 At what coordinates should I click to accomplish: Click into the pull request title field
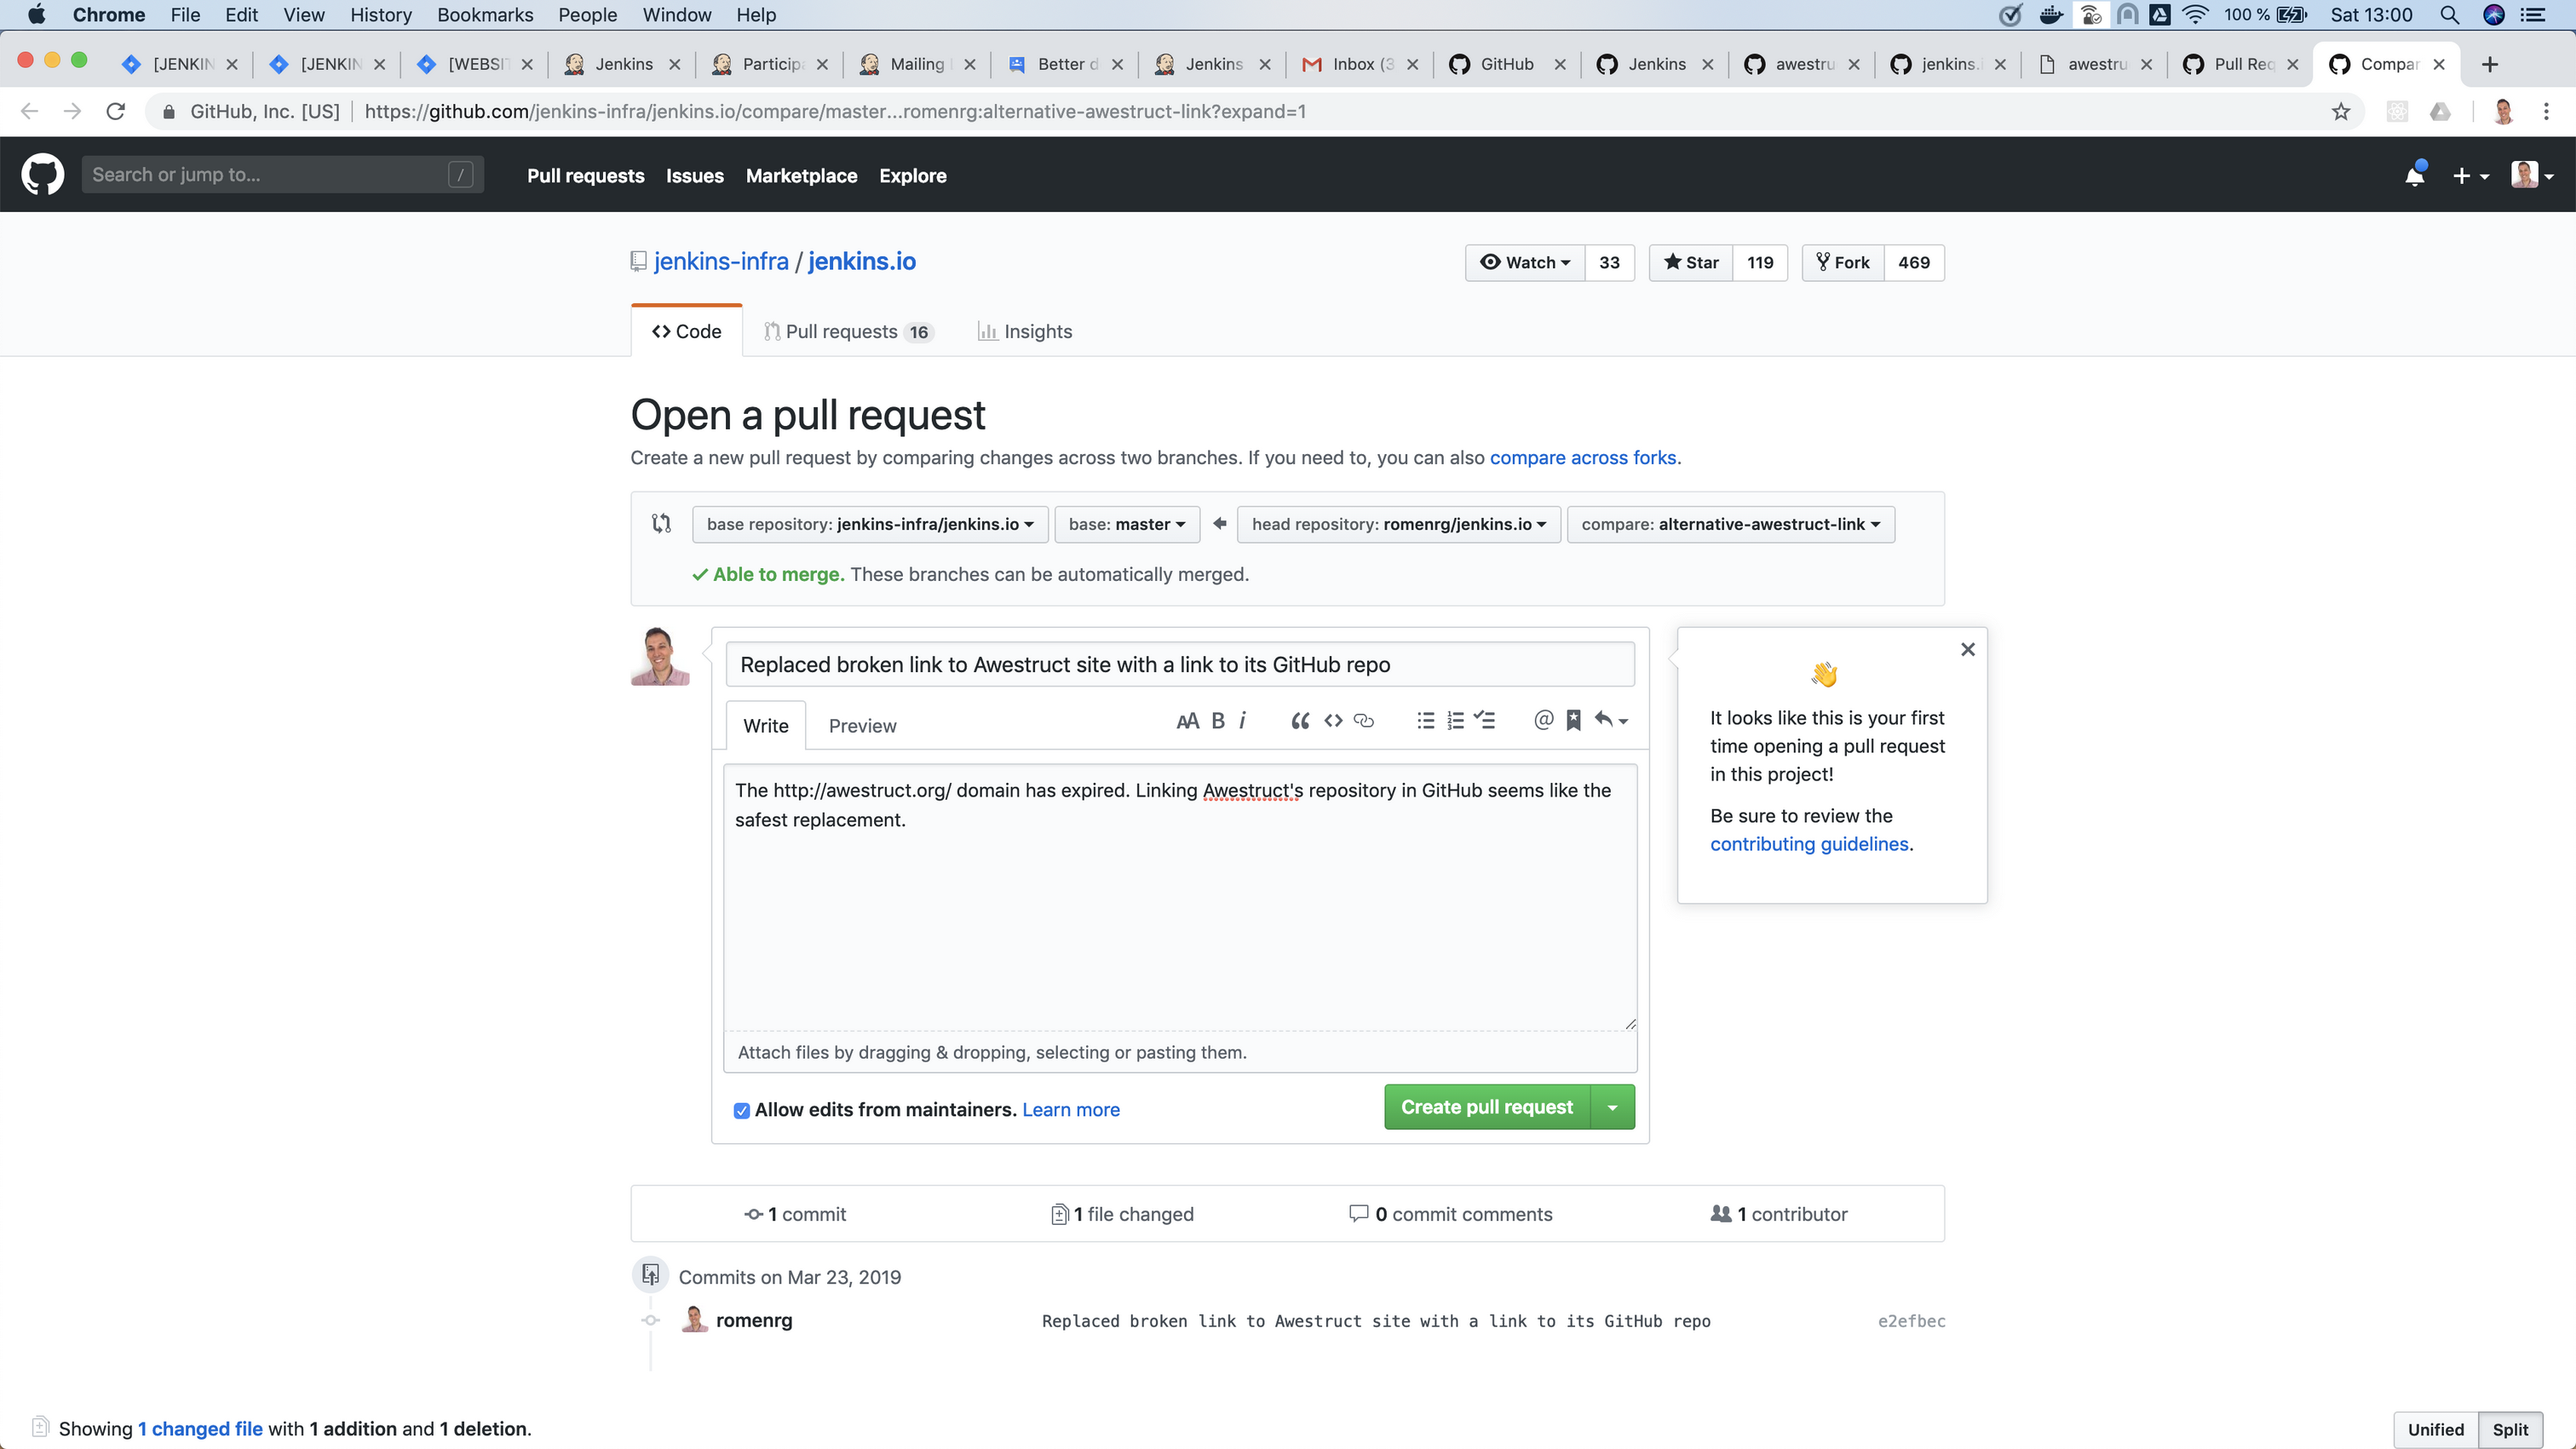pyautogui.click(x=1180, y=665)
